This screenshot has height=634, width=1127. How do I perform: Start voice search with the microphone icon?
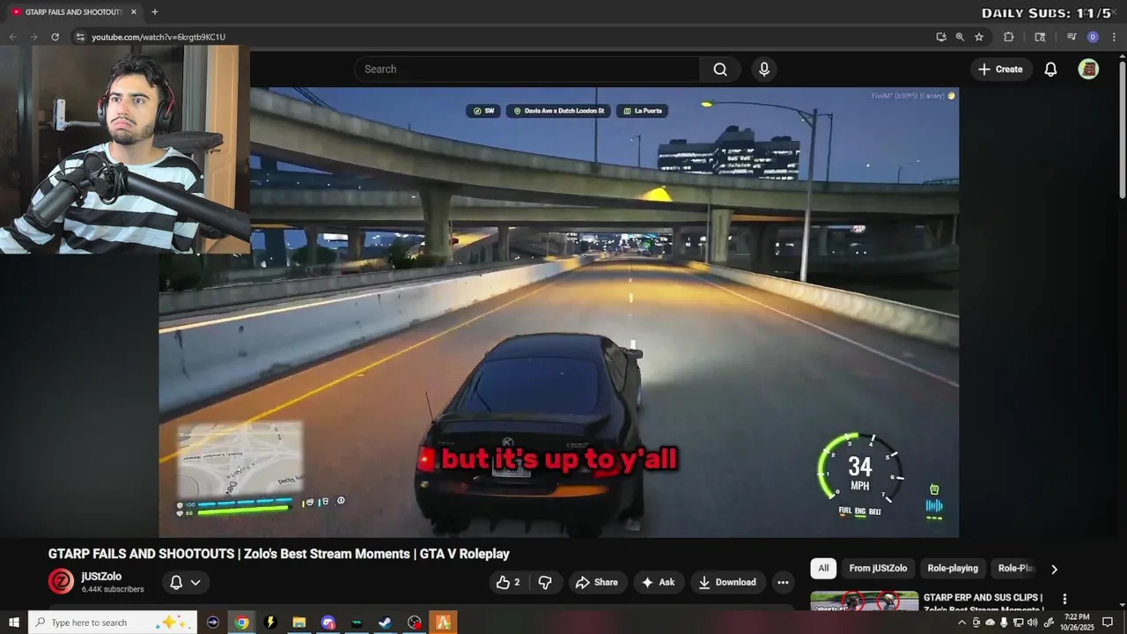pyautogui.click(x=764, y=70)
